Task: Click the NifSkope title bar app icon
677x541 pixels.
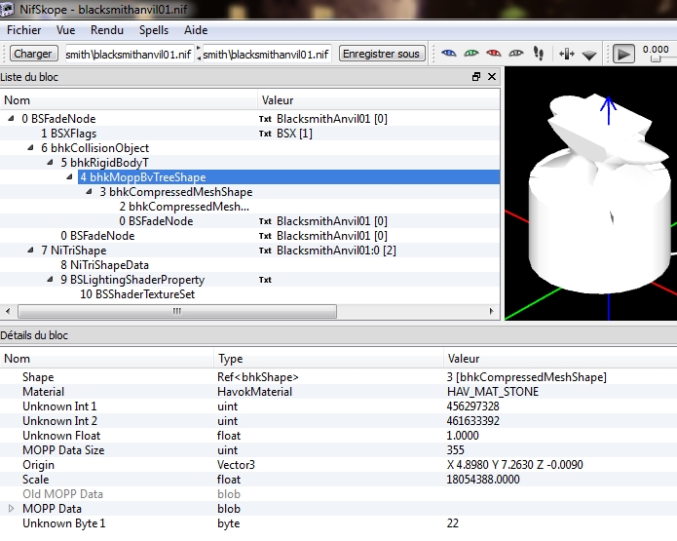Action: click(x=8, y=9)
